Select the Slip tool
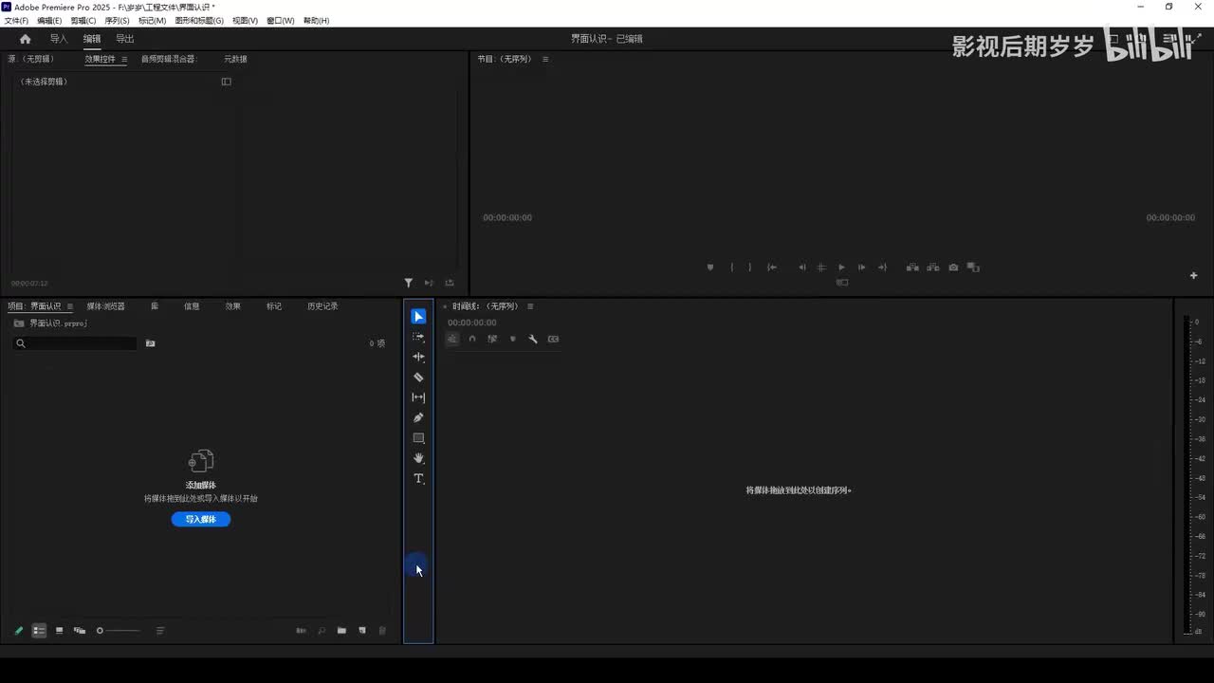The width and height of the screenshot is (1214, 683). (x=418, y=397)
